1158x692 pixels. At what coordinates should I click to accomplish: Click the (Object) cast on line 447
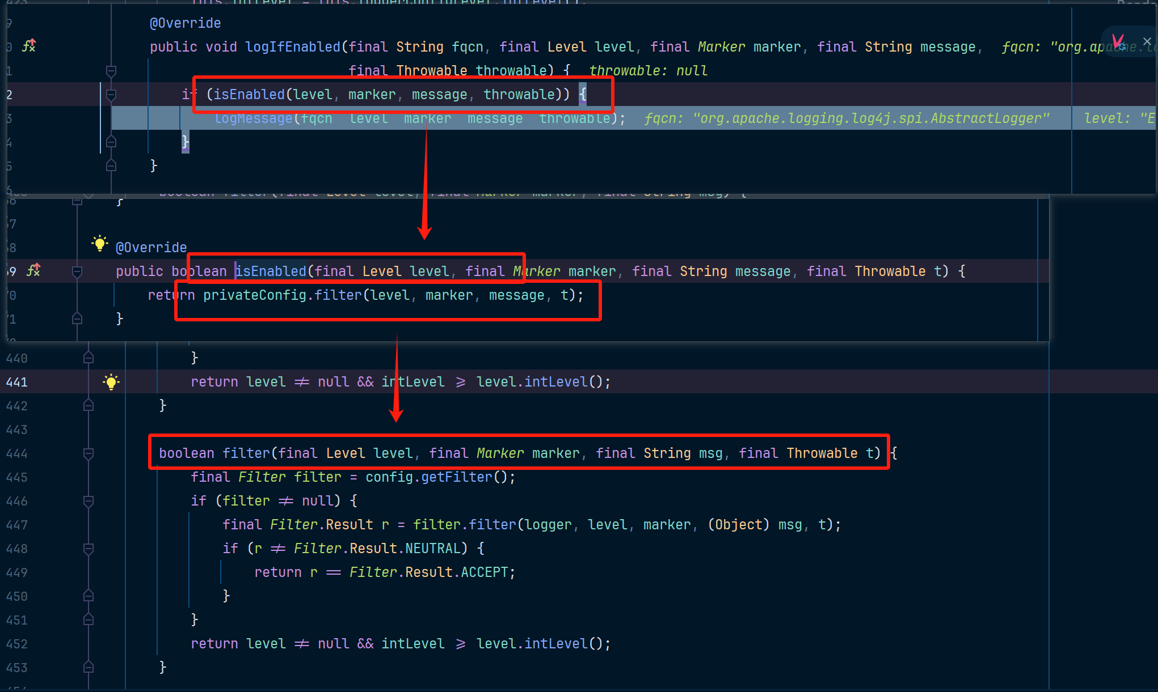[x=738, y=525]
